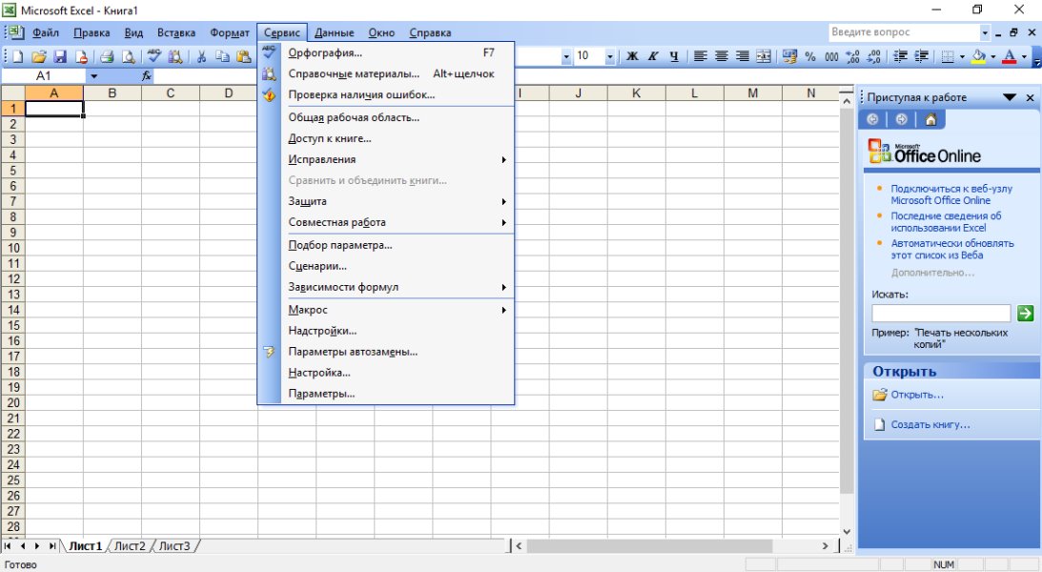Click the Создать книгу... link
Image resolution: width=1042 pixels, height=572 pixels.
click(930, 425)
